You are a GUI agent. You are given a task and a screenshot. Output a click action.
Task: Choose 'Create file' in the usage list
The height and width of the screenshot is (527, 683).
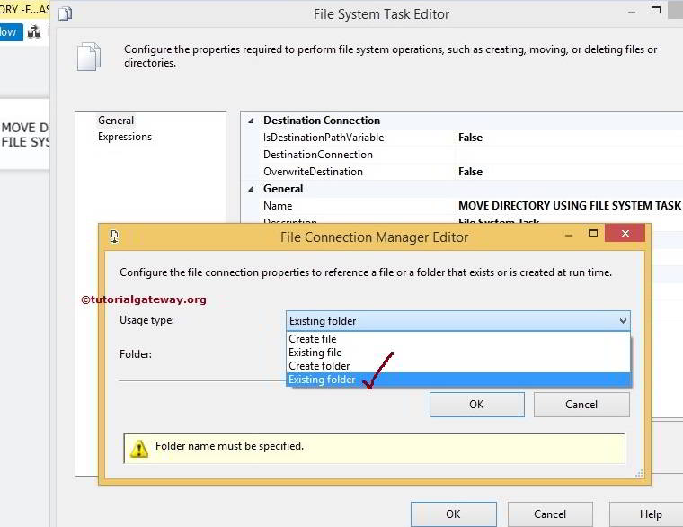458,339
